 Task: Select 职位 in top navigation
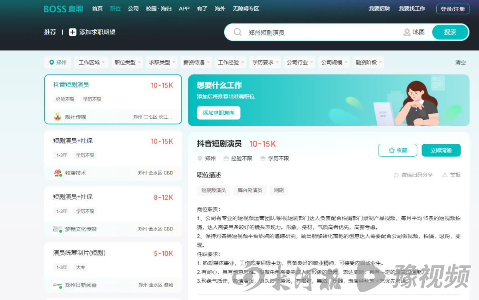tap(115, 9)
